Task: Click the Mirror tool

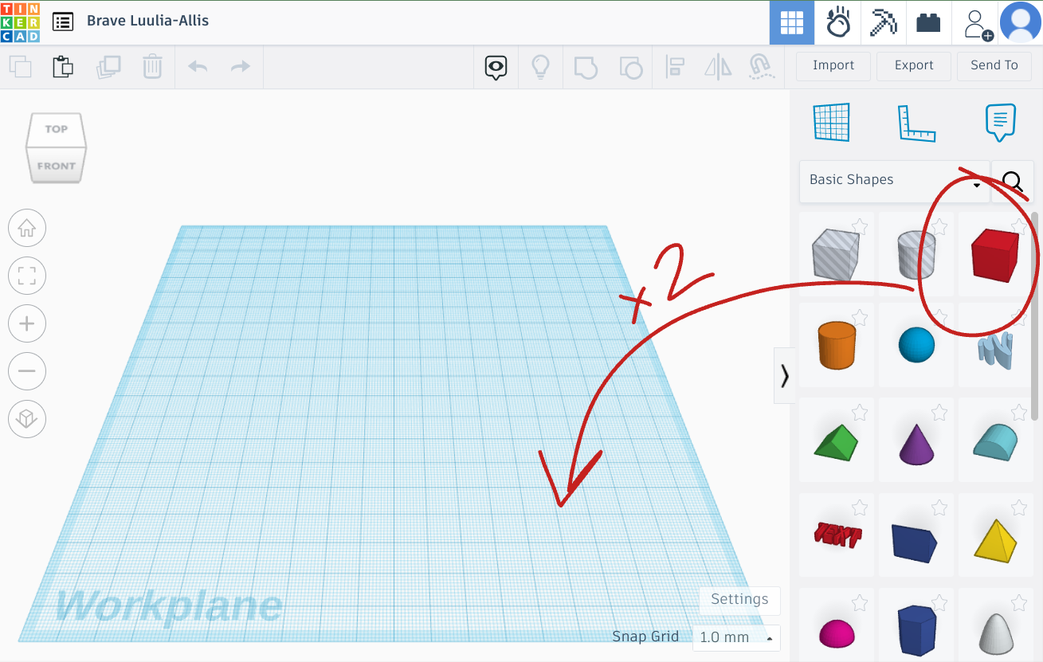Action: coord(718,67)
